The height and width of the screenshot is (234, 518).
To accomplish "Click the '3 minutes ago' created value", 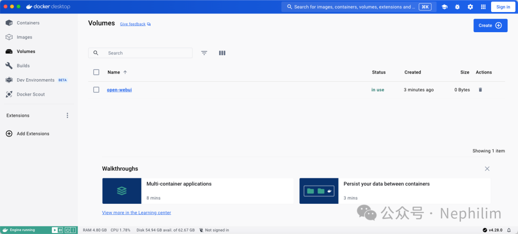I will tap(419, 90).
